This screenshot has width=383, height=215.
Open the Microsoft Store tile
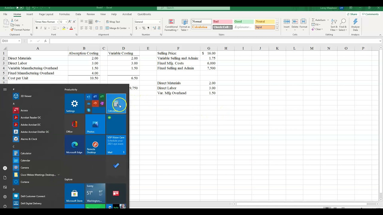(75, 193)
